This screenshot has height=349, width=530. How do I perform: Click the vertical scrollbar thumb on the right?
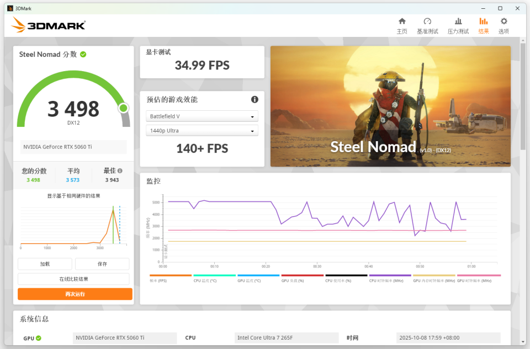point(523,96)
